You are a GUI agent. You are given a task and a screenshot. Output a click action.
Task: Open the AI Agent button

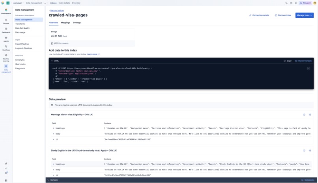(x=305, y=3)
